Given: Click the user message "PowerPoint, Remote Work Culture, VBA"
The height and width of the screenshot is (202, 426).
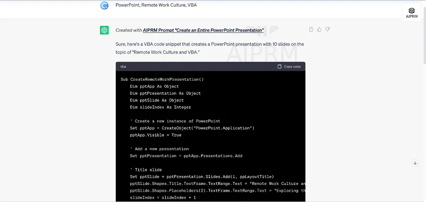Looking at the screenshot, I should pos(156,5).
